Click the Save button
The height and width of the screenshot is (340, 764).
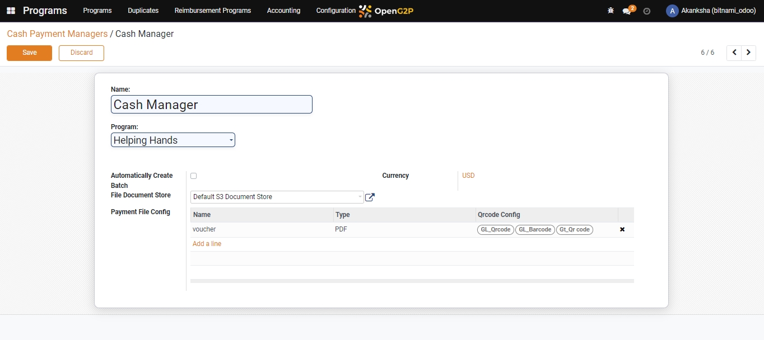[29, 53]
